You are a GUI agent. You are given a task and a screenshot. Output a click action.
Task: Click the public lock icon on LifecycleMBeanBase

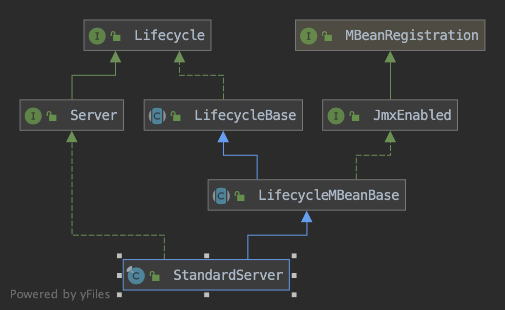coord(240,196)
